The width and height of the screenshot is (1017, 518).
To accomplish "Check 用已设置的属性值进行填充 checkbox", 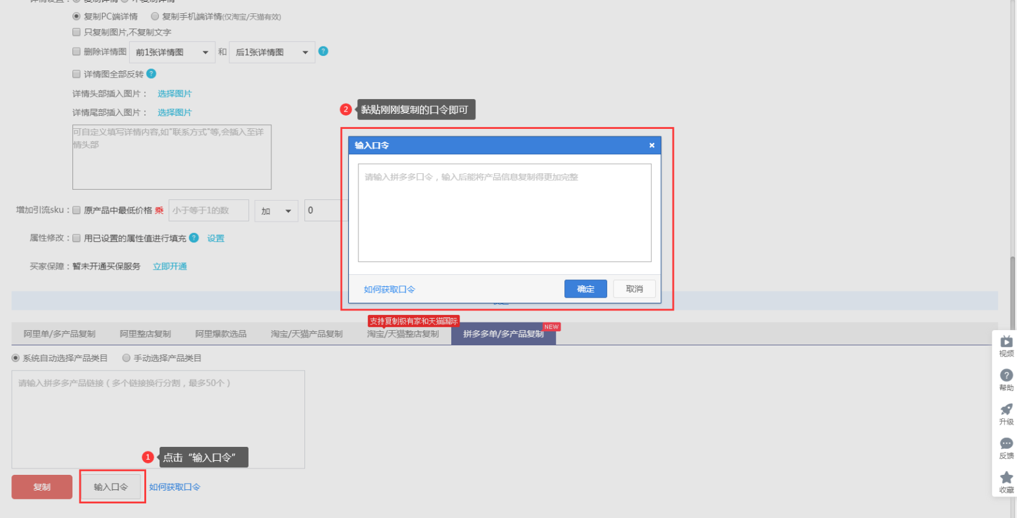I will 76,238.
